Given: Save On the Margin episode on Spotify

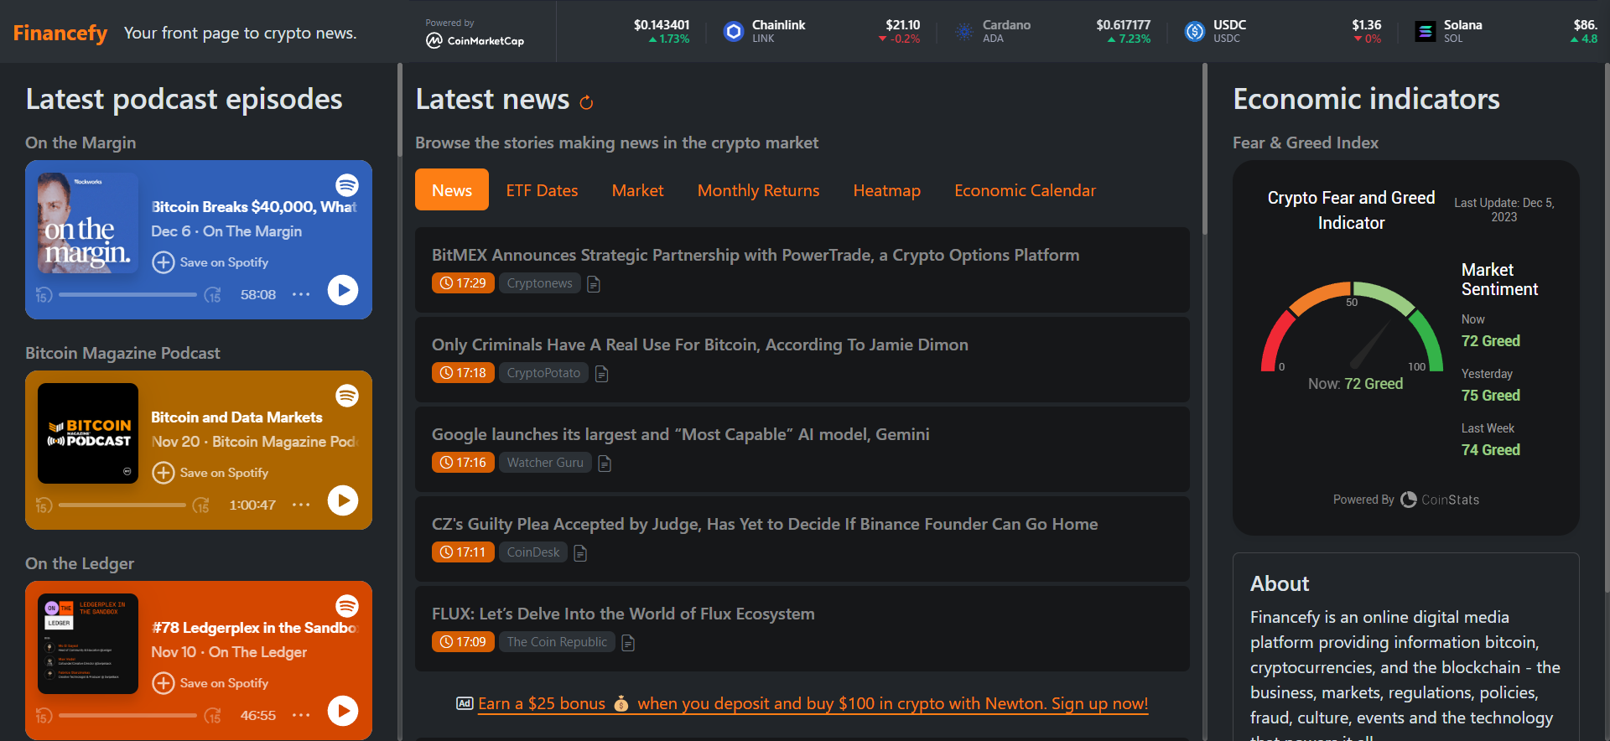Looking at the screenshot, I should (210, 262).
